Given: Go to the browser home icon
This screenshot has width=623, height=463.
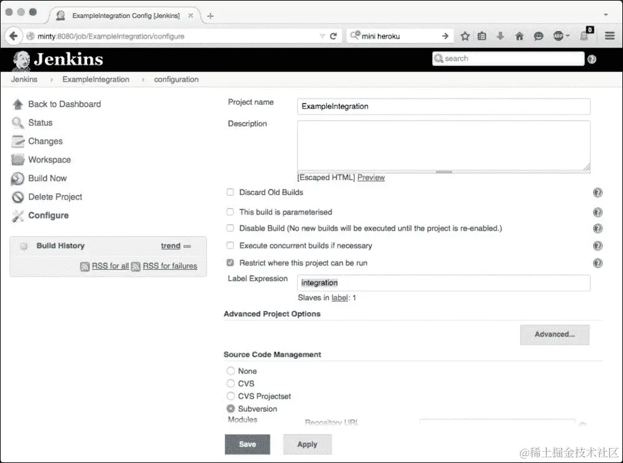Looking at the screenshot, I should pyautogui.click(x=519, y=36).
